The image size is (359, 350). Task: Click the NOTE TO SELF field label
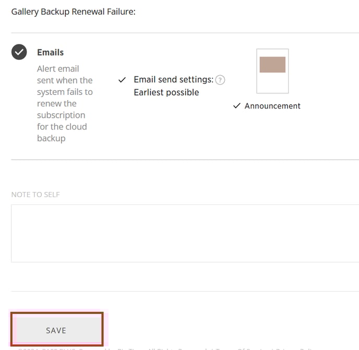coord(35,195)
